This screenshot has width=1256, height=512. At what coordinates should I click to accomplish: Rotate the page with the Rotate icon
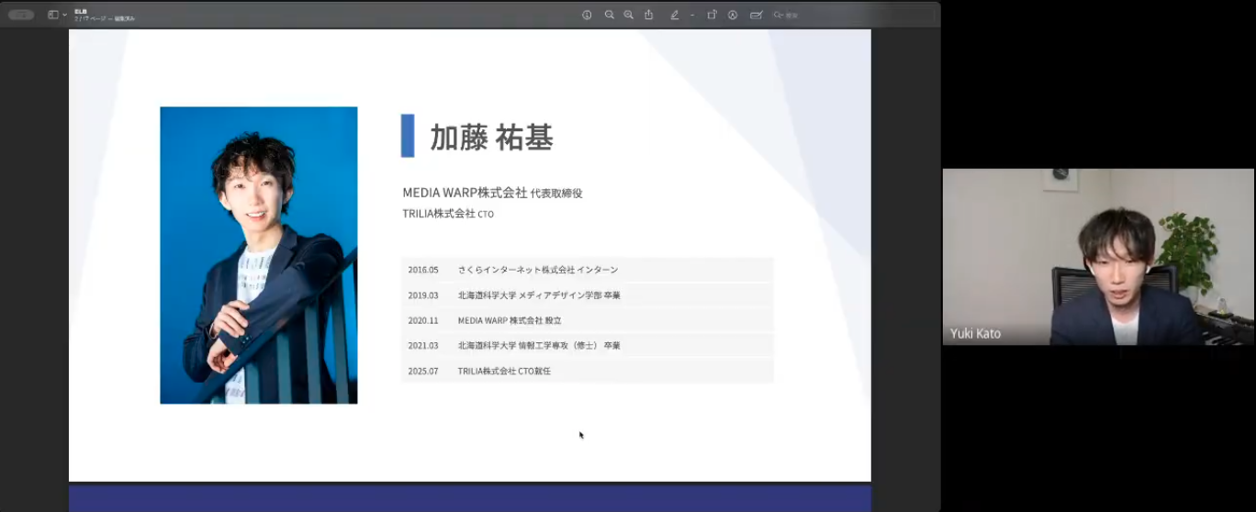click(x=712, y=15)
